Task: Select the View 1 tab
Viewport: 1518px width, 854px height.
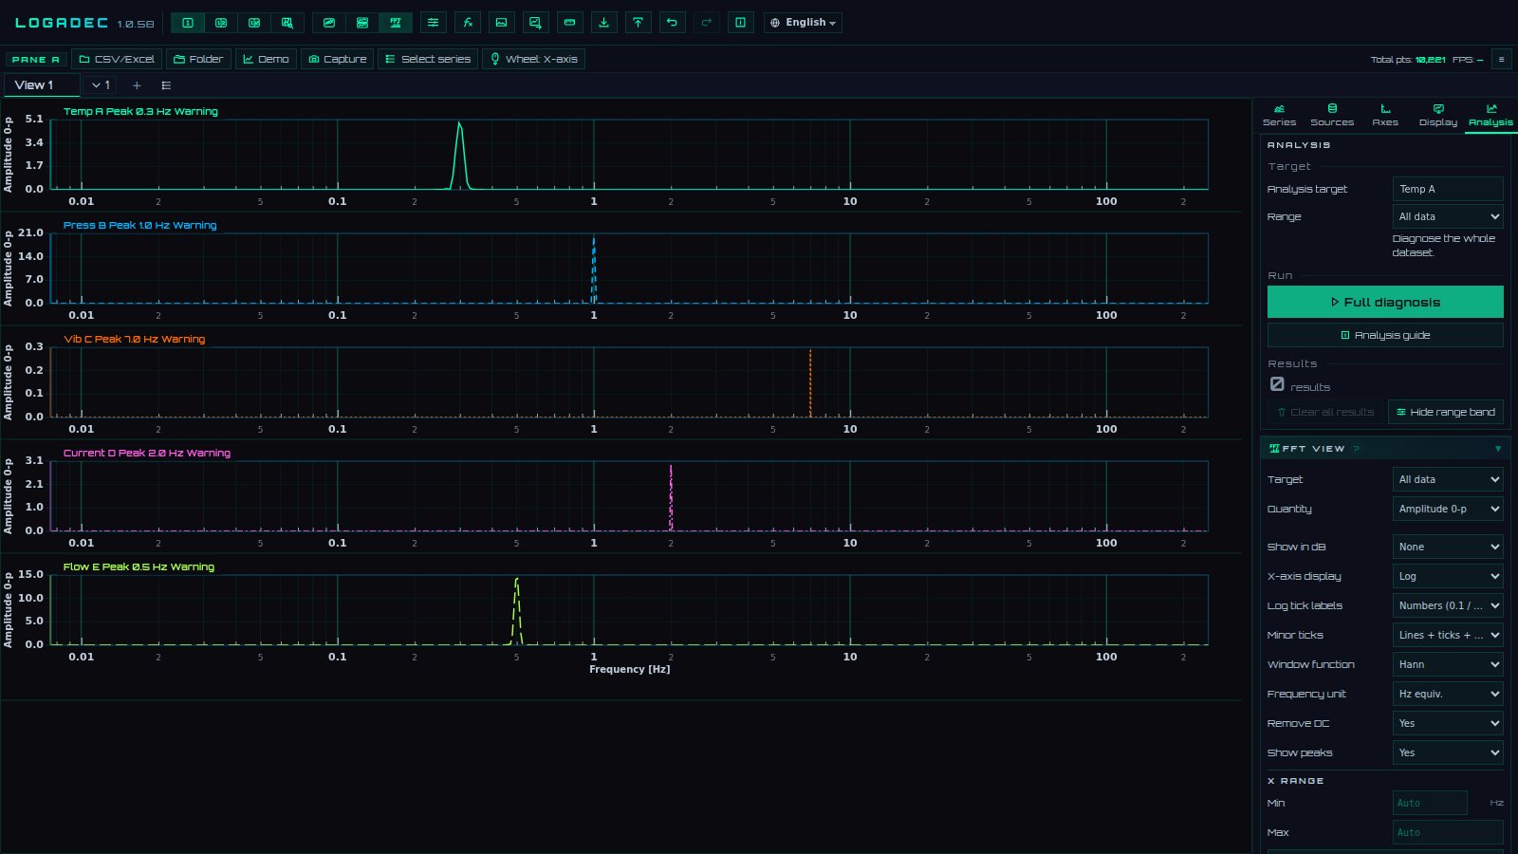Action: pos(42,85)
